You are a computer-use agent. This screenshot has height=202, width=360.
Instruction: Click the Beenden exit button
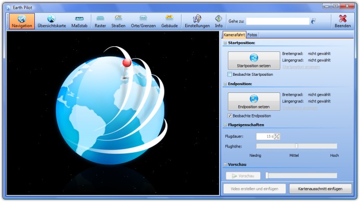tap(342, 21)
